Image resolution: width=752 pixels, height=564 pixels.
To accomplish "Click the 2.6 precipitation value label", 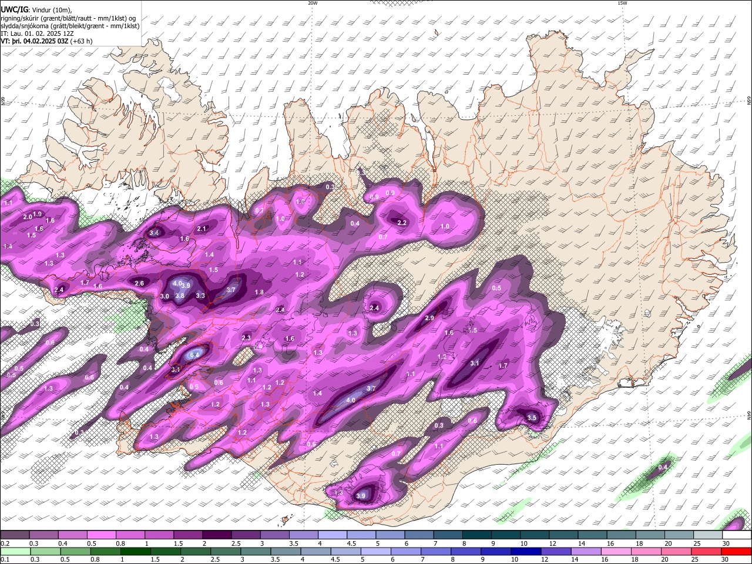I will coord(139,283).
